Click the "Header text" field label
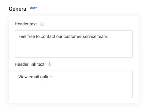 pos(26,24)
